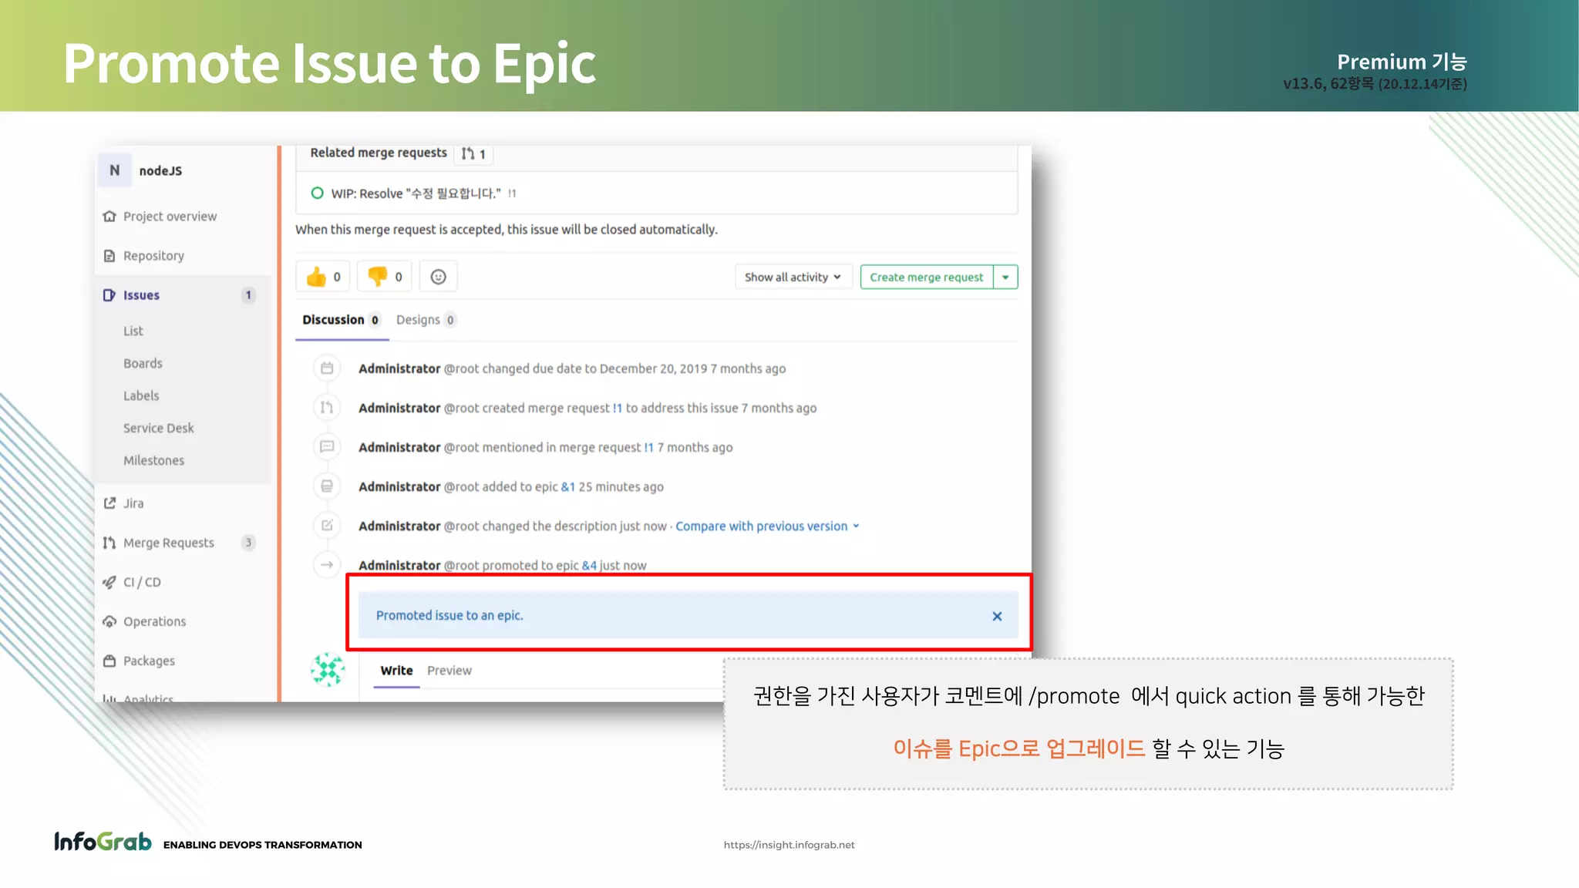Viewport: 1579px width, 888px height.
Task: Click Packages menu label
Action: (149, 661)
